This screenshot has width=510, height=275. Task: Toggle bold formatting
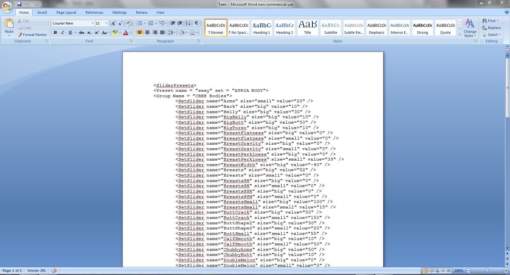tap(55, 33)
